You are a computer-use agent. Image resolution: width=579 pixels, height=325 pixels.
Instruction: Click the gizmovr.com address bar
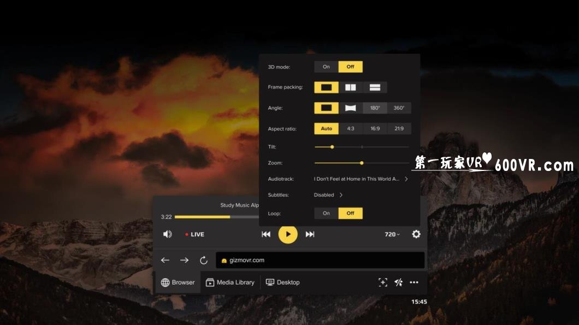[x=320, y=261]
